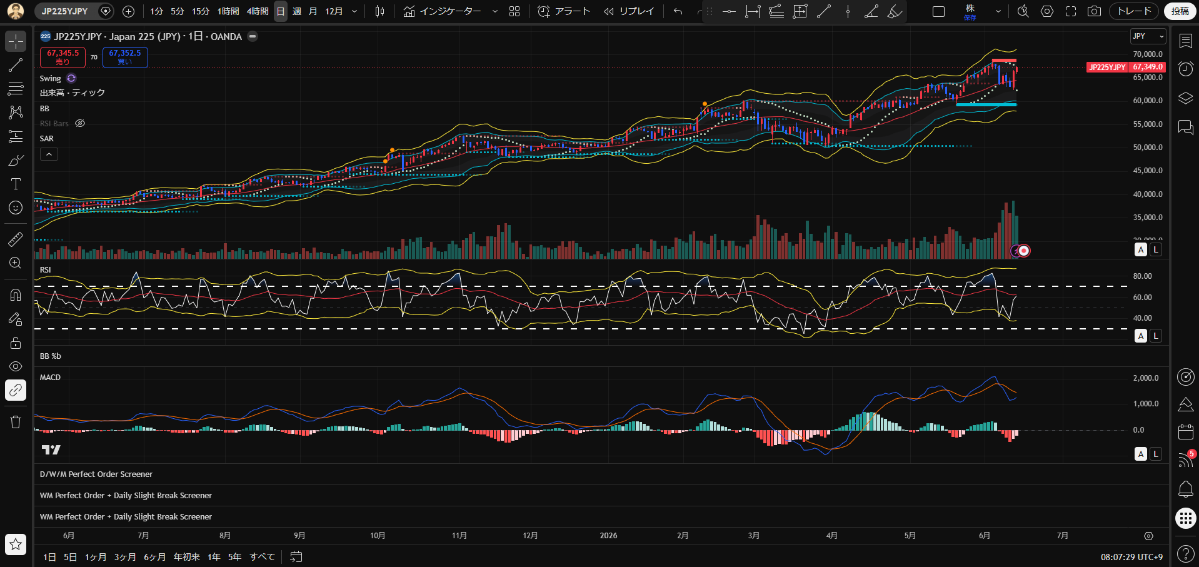Toggle RSI Bars indicator visibility eye
Image resolution: width=1199 pixels, height=567 pixels.
tap(80, 123)
